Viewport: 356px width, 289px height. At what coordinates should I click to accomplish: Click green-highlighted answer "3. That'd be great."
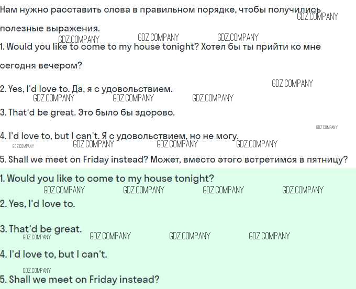click(x=41, y=229)
